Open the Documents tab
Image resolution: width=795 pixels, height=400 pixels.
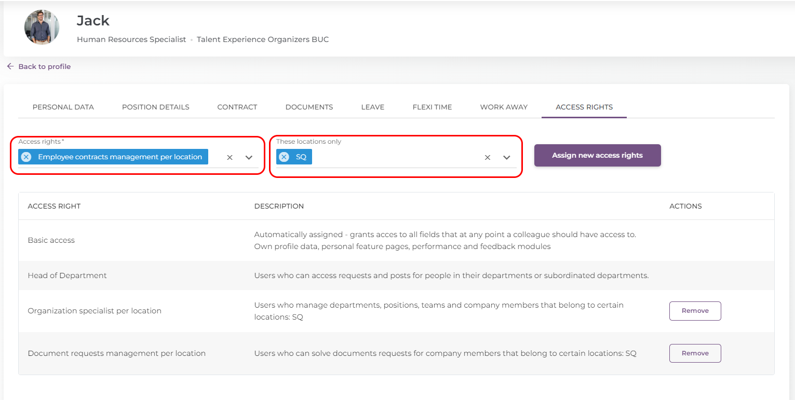point(309,107)
